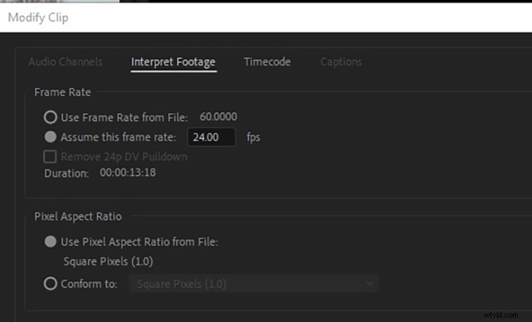Open the Captions tab
Image resolution: width=532 pixels, height=322 pixels.
point(341,62)
